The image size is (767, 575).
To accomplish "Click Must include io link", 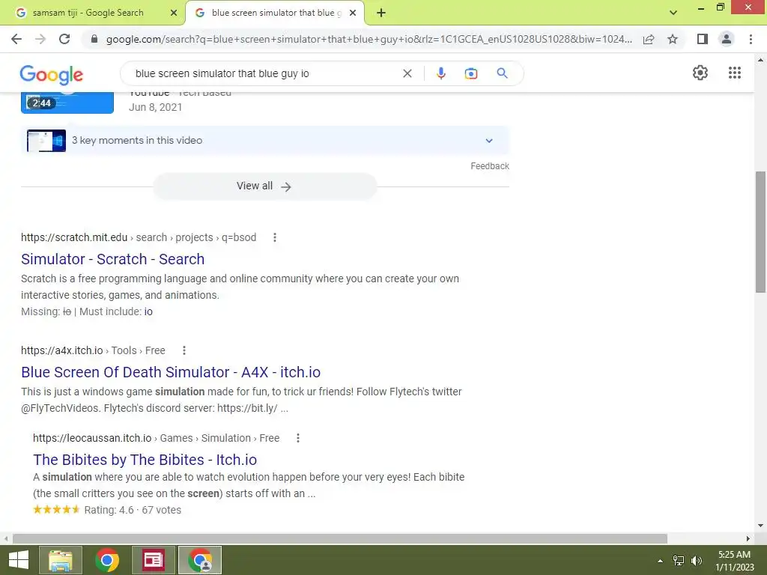I will pyautogui.click(x=148, y=312).
